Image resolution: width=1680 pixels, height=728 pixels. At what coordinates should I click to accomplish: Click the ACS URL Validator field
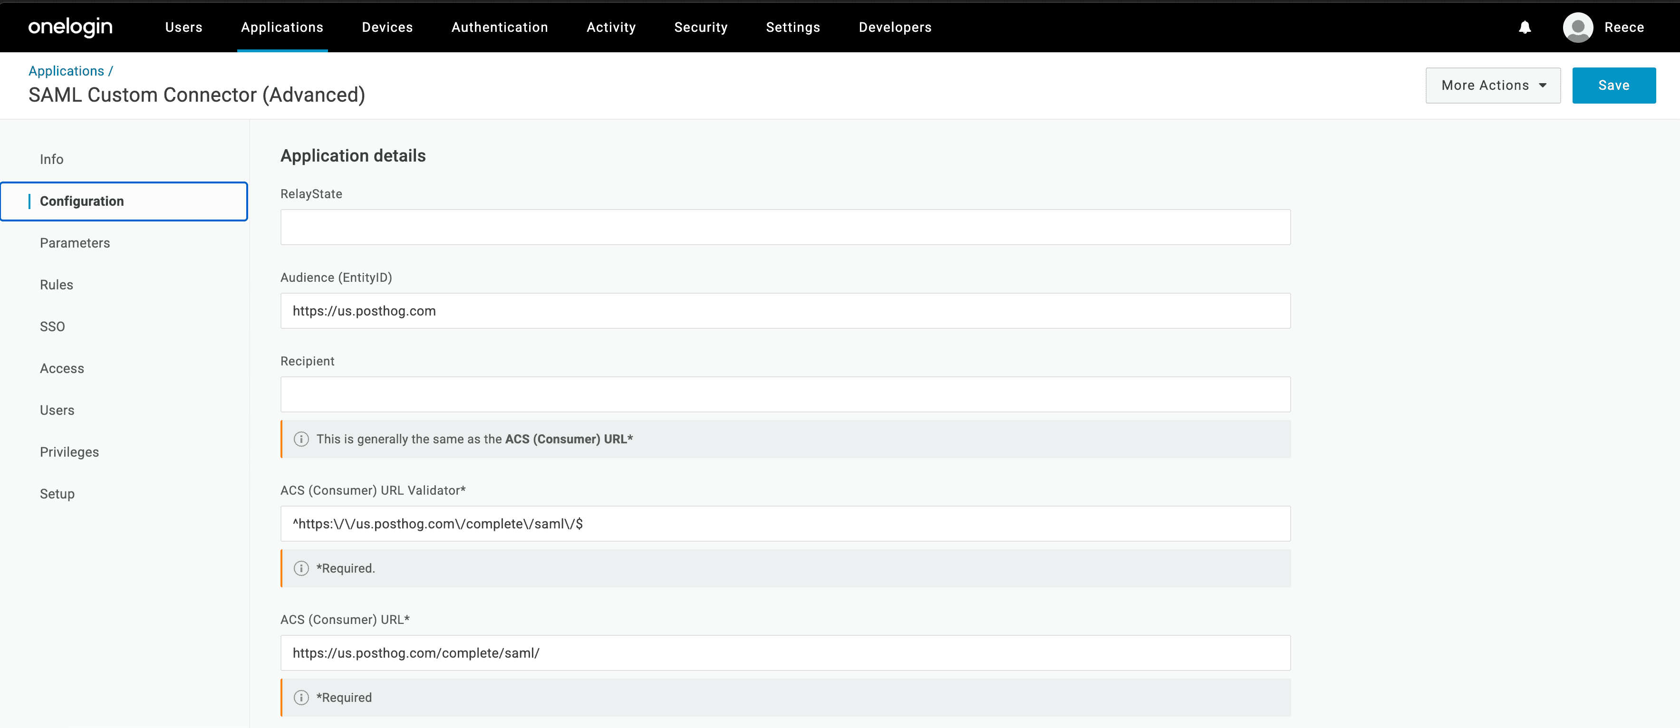pyautogui.click(x=785, y=523)
